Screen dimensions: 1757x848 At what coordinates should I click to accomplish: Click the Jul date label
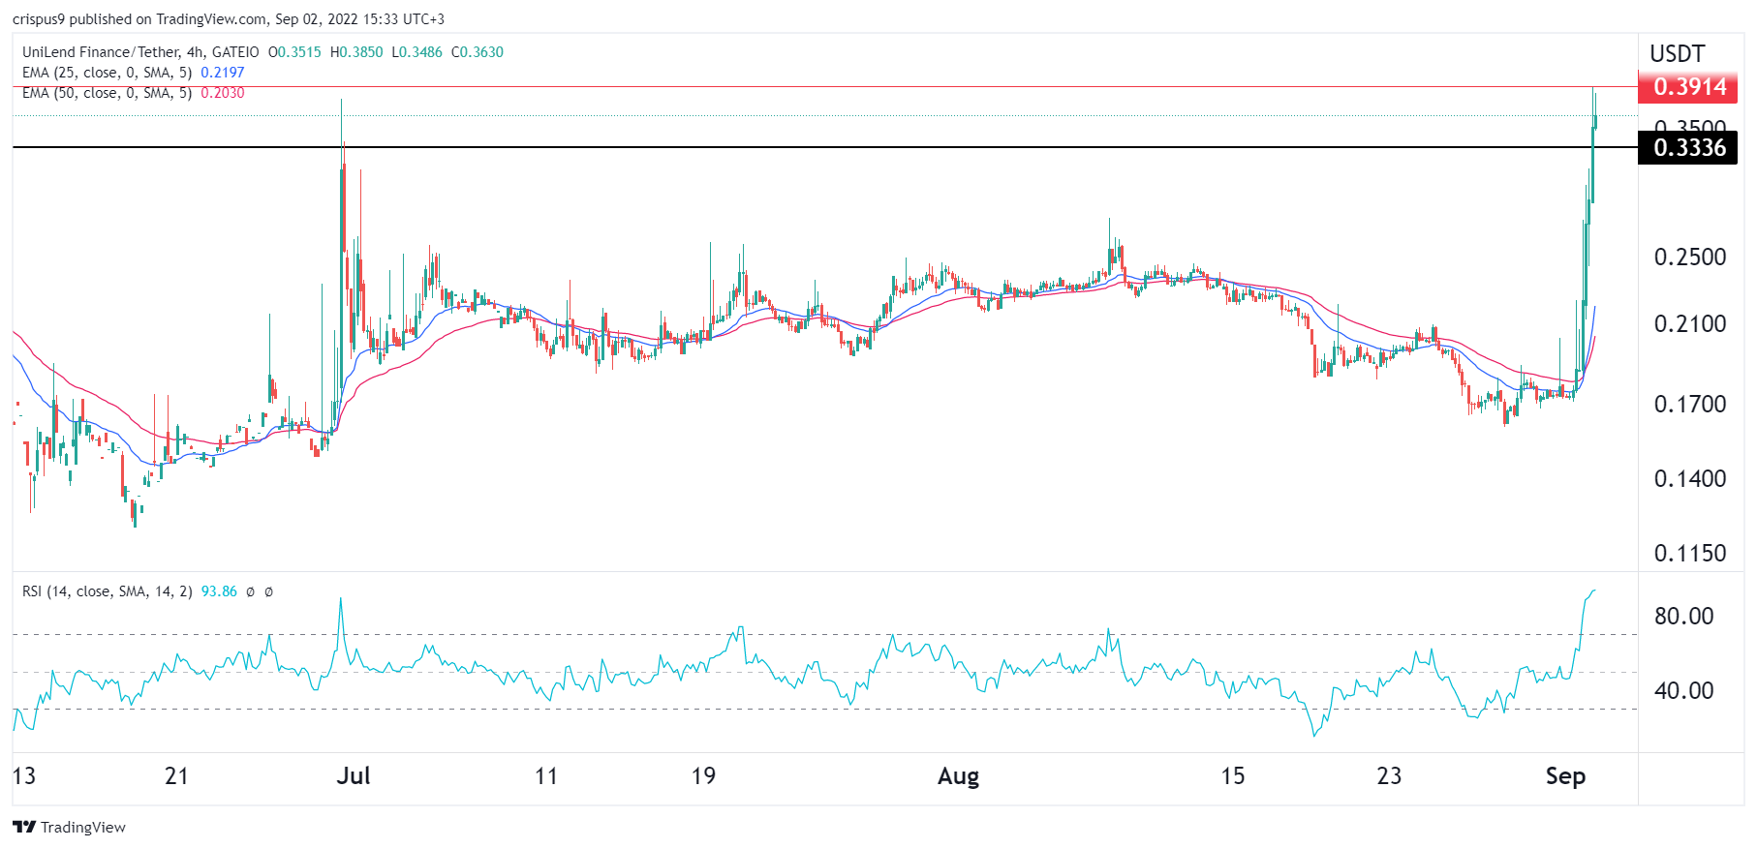click(354, 776)
